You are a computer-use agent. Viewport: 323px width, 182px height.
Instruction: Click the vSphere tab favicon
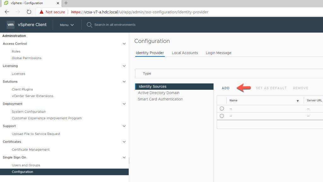[x=6, y=3]
